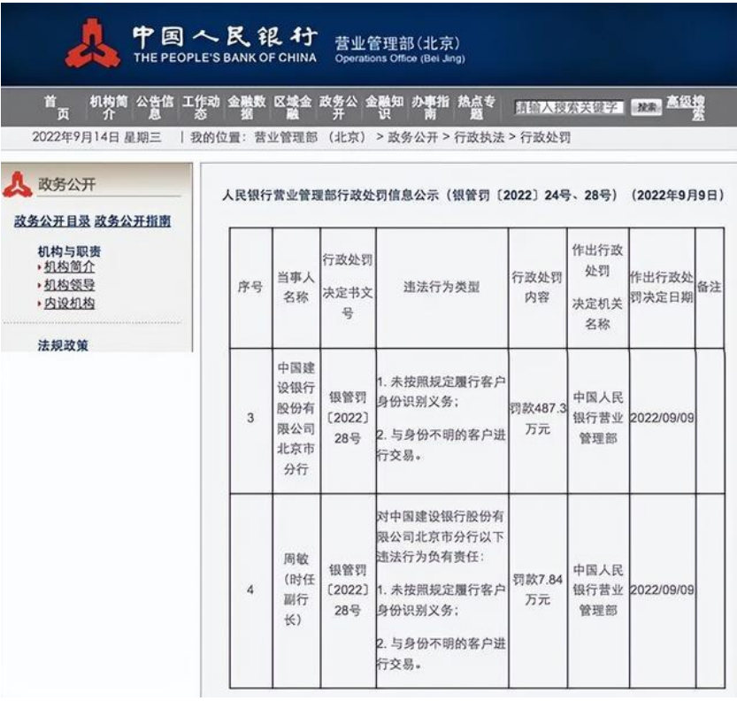Select 内设机构 in the sidebar list

pyautogui.click(x=70, y=304)
